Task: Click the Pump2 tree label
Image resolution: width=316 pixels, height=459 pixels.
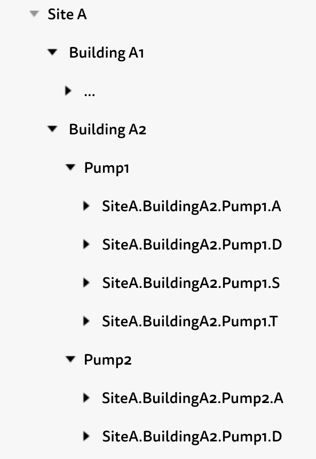Action: click(108, 360)
